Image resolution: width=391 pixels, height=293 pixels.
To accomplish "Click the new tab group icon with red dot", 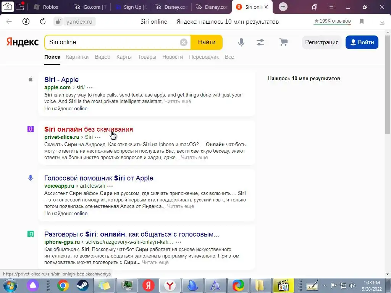I will (20, 6).
